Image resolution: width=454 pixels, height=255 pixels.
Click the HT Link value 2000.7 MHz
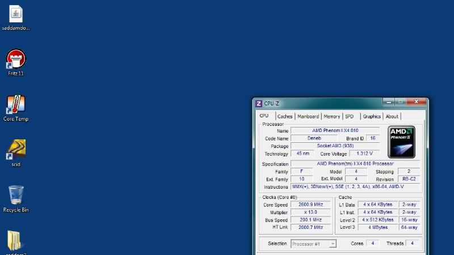[x=310, y=227]
